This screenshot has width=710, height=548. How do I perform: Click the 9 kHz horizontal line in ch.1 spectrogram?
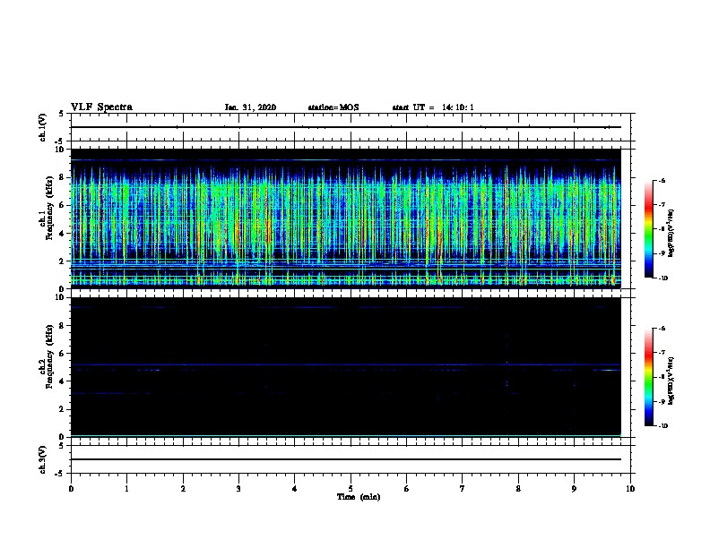[345, 160]
